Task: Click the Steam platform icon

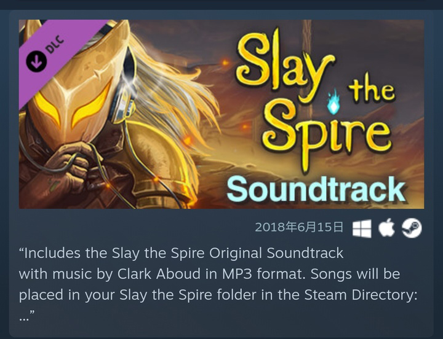Action: 412,228
